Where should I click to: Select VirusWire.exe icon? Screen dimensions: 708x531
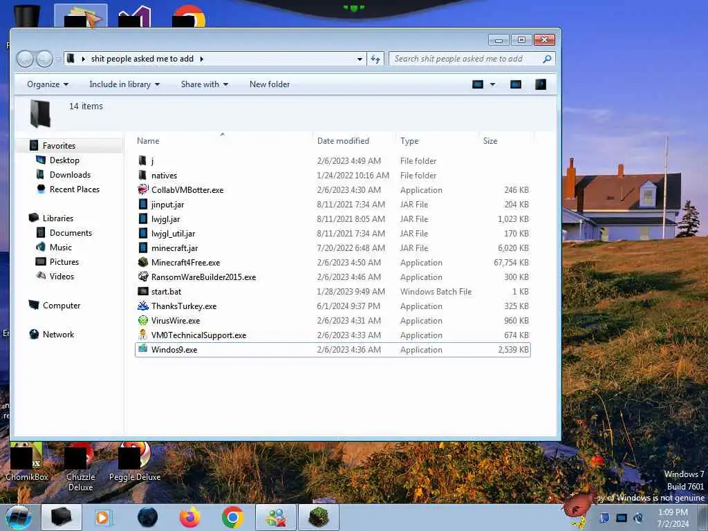[142, 320]
